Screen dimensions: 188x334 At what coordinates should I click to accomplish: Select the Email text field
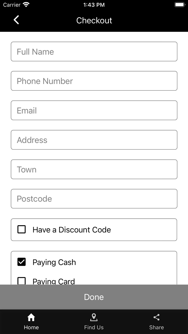(x=94, y=110)
